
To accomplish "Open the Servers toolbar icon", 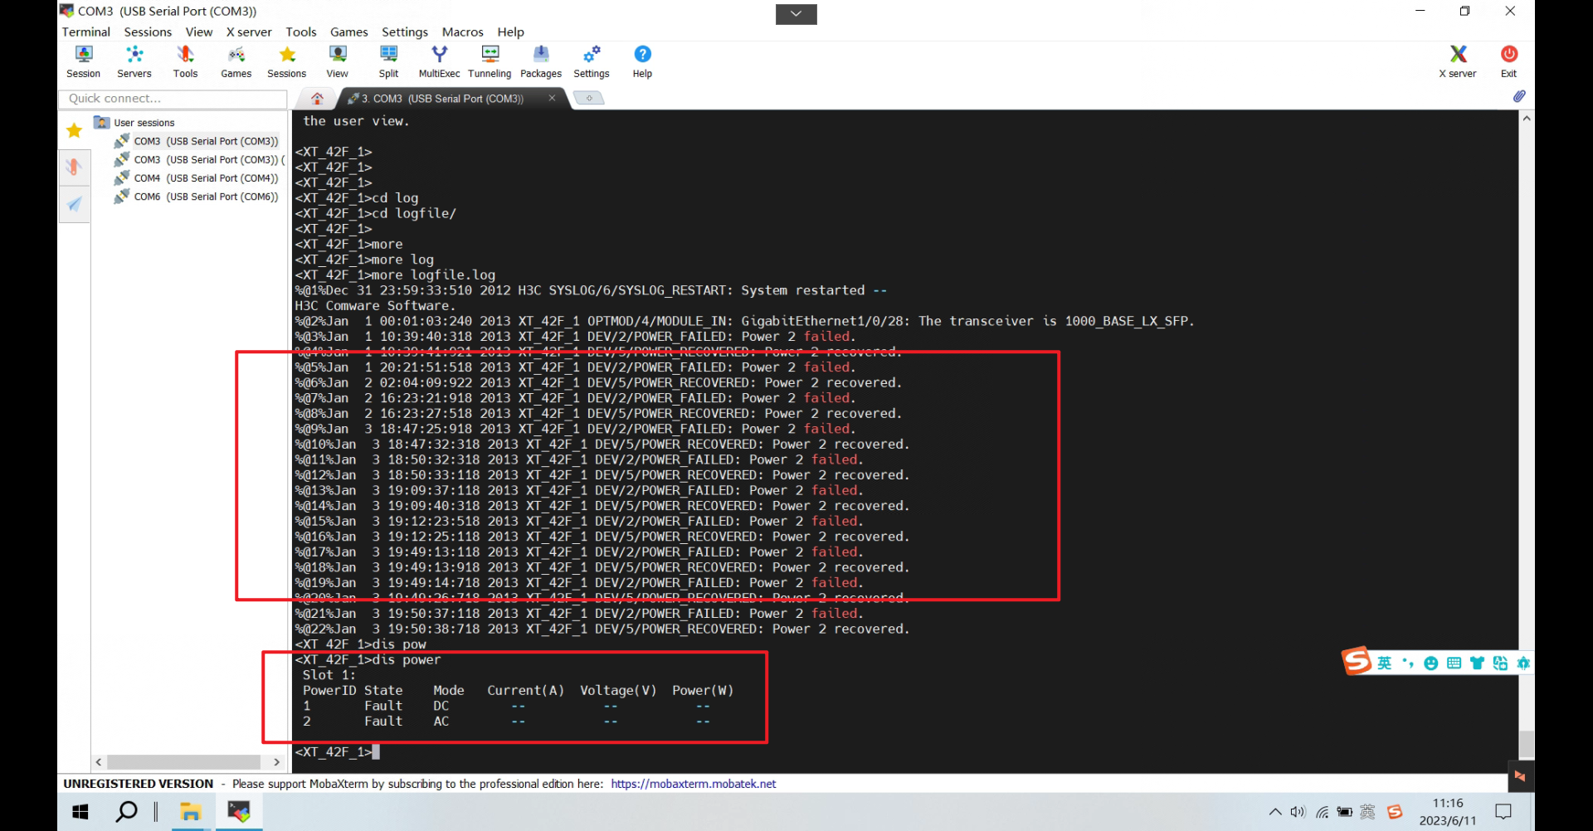I will [134, 62].
